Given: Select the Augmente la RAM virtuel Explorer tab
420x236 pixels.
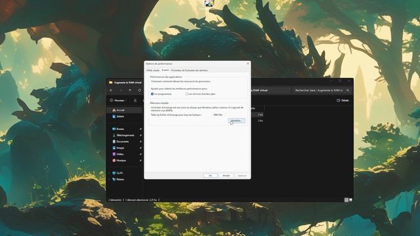Looking at the screenshot, I should [126, 83].
